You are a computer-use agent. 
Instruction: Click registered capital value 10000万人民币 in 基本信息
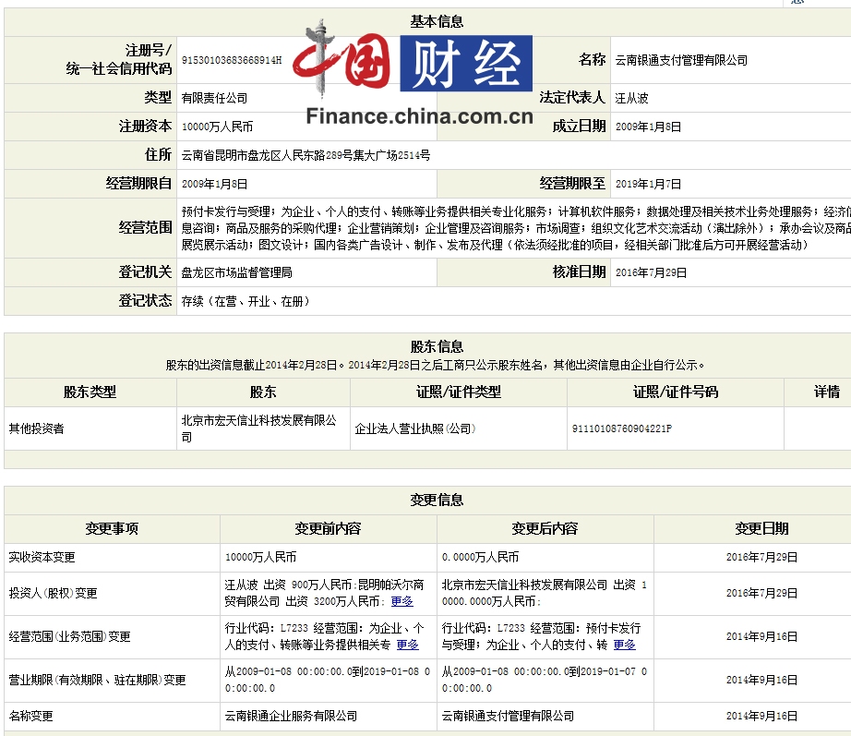[x=217, y=127]
